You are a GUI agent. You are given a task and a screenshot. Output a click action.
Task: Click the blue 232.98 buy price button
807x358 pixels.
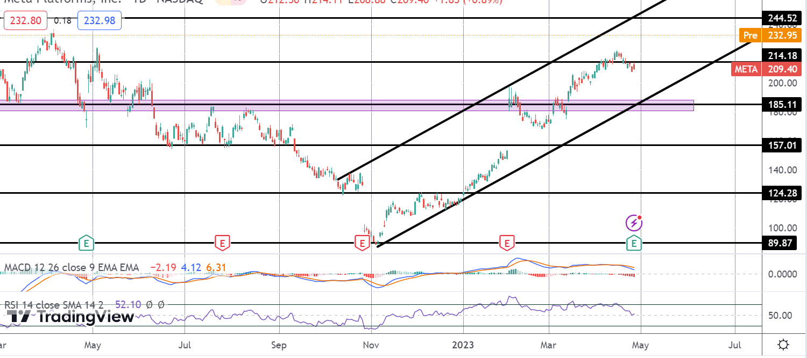point(100,21)
